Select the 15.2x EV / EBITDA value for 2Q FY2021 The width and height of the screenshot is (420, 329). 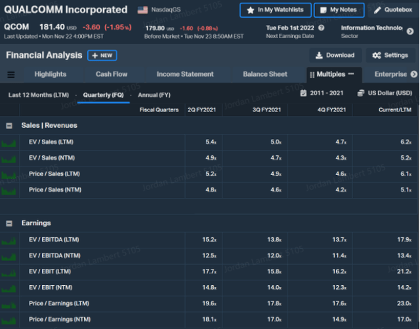209,240
